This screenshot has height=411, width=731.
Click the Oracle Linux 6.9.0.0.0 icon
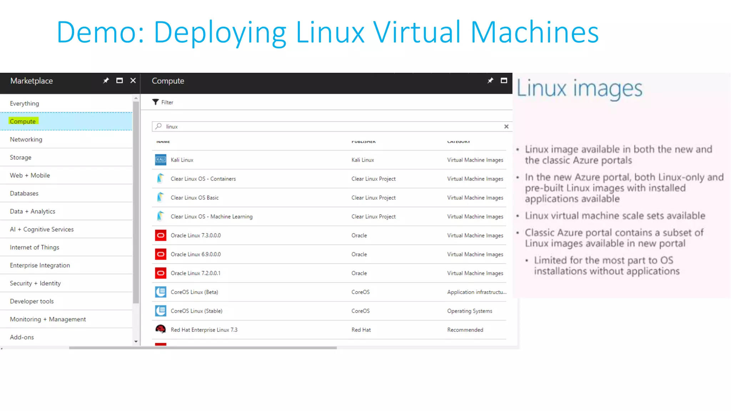click(x=161, y=254)
